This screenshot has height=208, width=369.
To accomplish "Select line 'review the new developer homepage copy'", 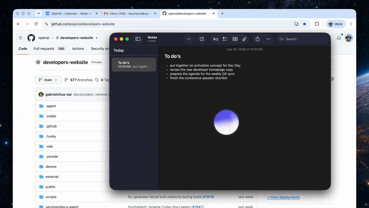I will [x=201, y=70].
